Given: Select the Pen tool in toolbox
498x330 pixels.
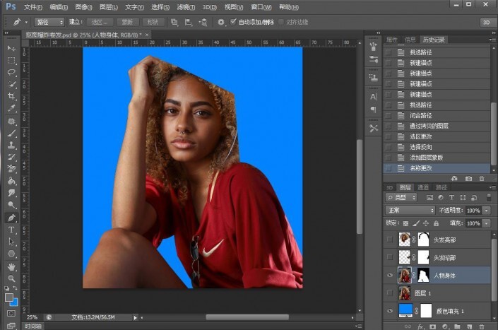Looking at the screenshot, I should coord(11,218).
